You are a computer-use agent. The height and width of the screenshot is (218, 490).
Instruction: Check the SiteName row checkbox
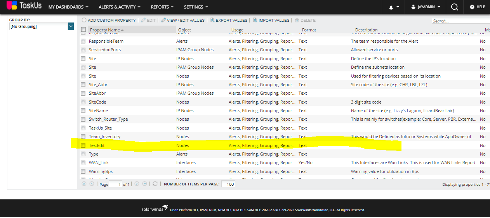point(83,111)
